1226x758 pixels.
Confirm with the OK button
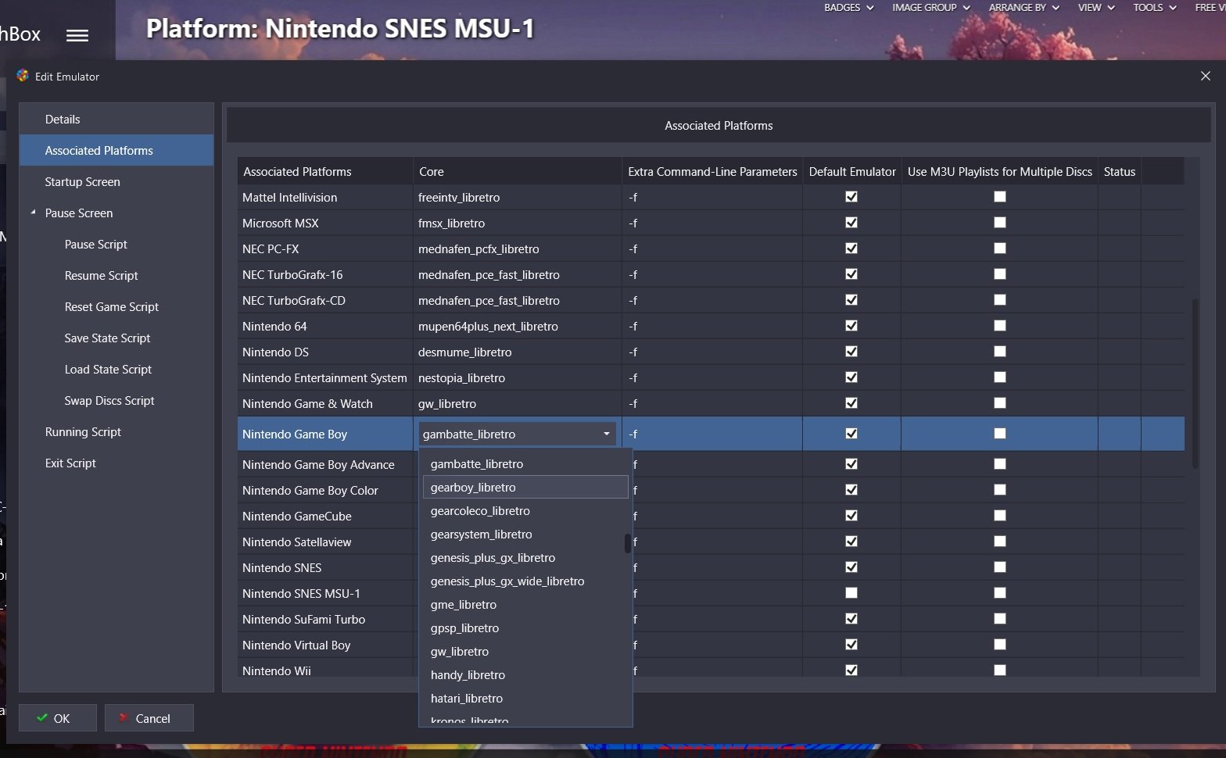[58, 718]
